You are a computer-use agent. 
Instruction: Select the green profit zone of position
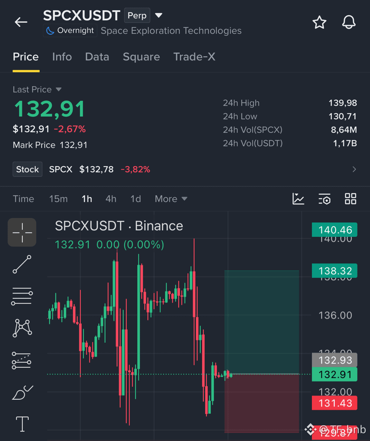coord(262,322)
